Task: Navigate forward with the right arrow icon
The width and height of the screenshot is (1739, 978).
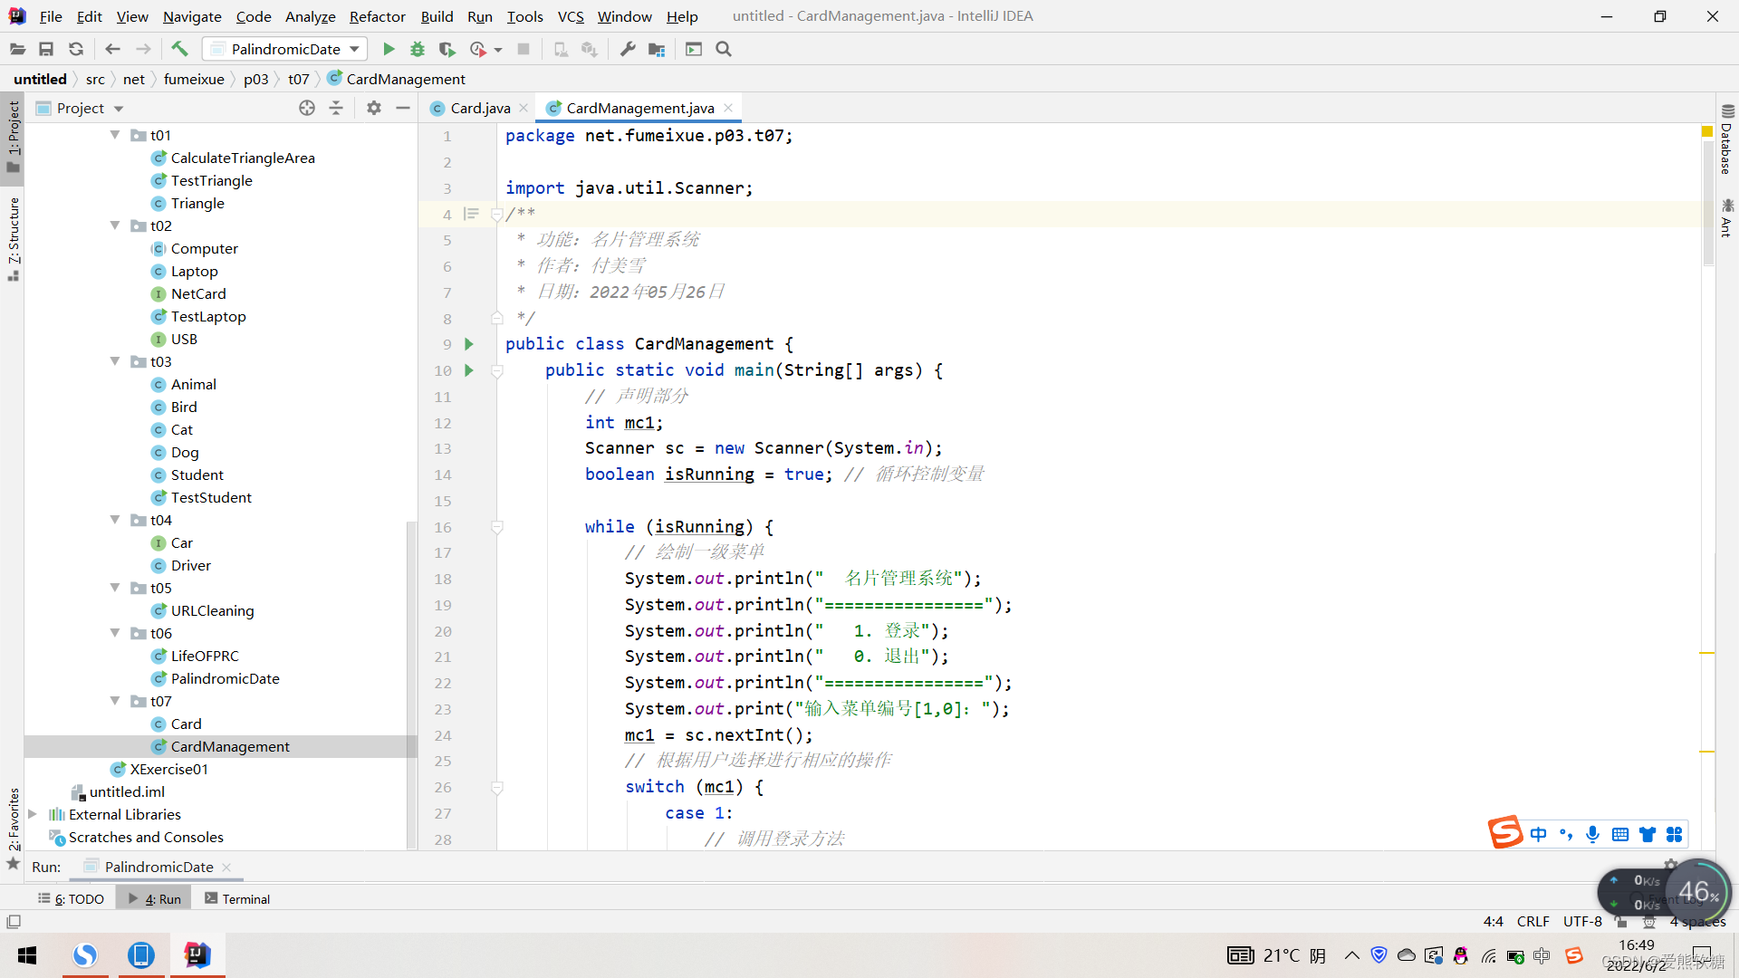Action: [x=143, y=49]
